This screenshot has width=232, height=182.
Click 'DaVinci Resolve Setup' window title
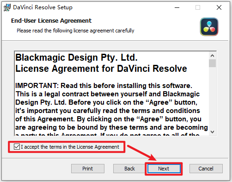pyautogui.click(x=43, y=7)
